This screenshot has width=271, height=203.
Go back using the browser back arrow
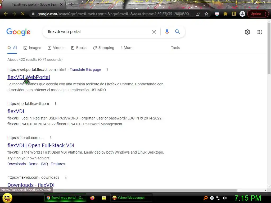pos(6,14)
